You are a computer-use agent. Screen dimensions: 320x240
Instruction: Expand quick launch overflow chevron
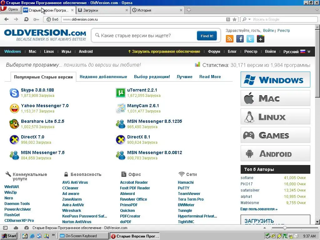[53, 235]
